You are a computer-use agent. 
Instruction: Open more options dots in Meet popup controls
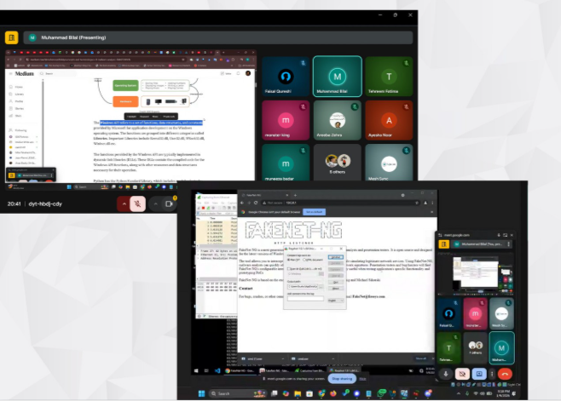tap(492, 374)
